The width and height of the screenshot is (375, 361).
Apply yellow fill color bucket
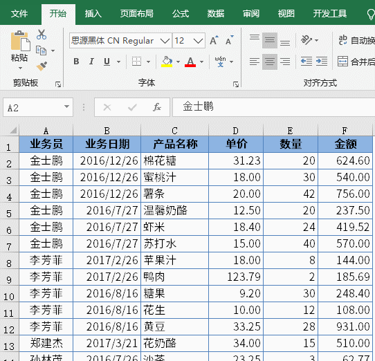[167, 62]
